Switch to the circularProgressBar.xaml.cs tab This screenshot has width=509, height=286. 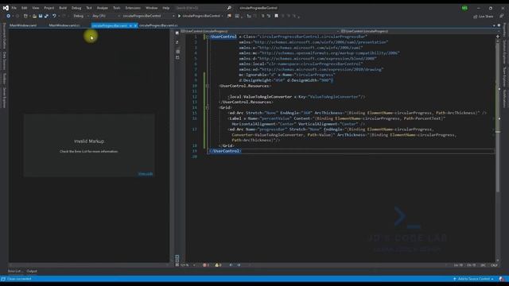(x=158, y=25)
